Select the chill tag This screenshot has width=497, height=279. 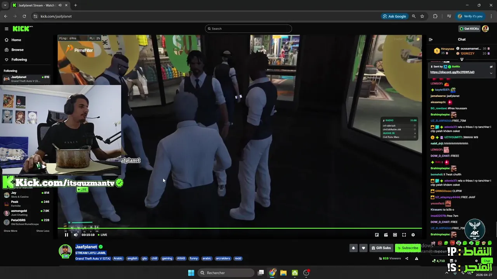[155, 258]
